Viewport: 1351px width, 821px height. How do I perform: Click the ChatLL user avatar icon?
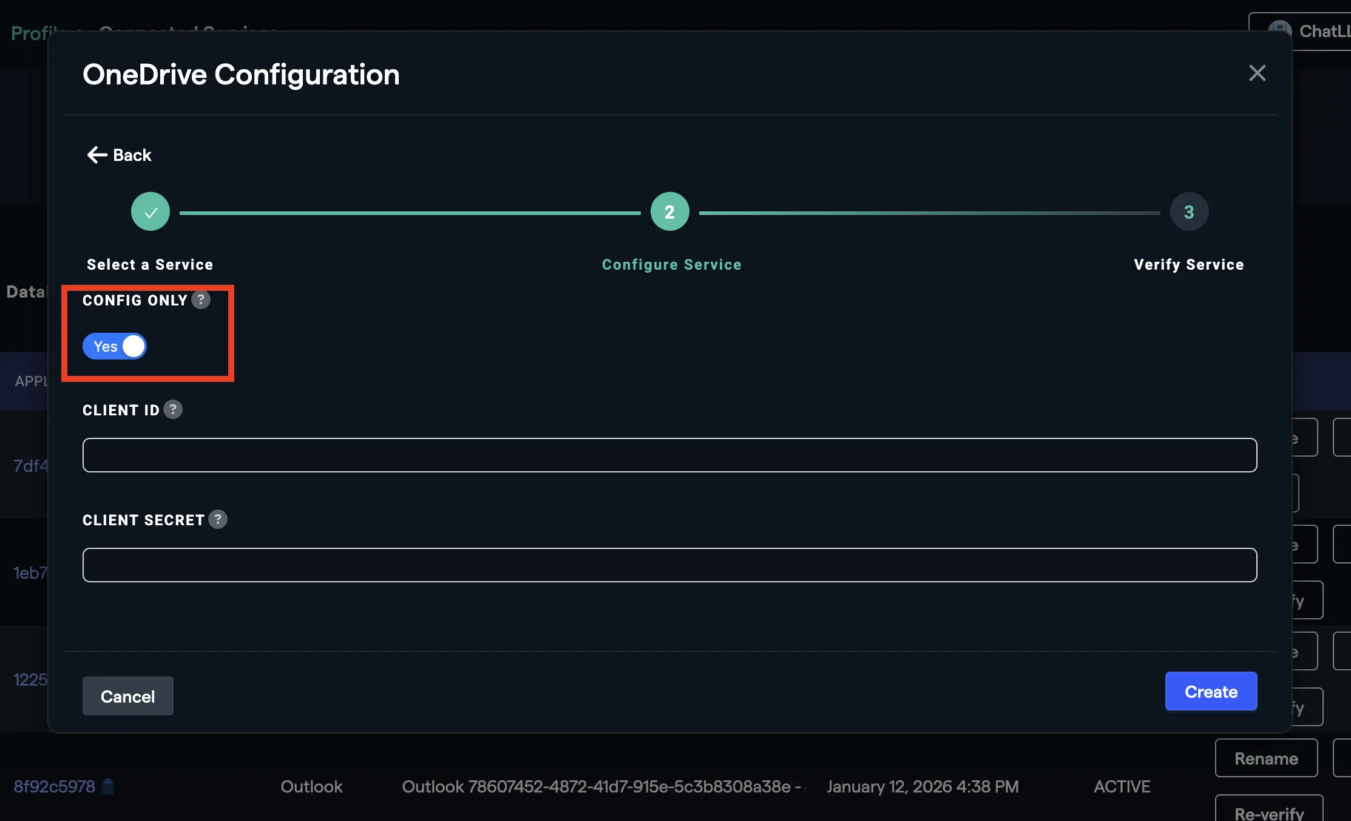(1279, 30)
